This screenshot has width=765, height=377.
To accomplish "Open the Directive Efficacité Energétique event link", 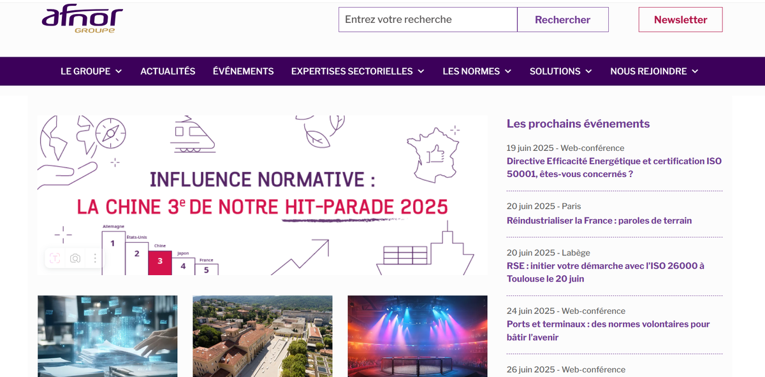I will (x=615, y=167).
